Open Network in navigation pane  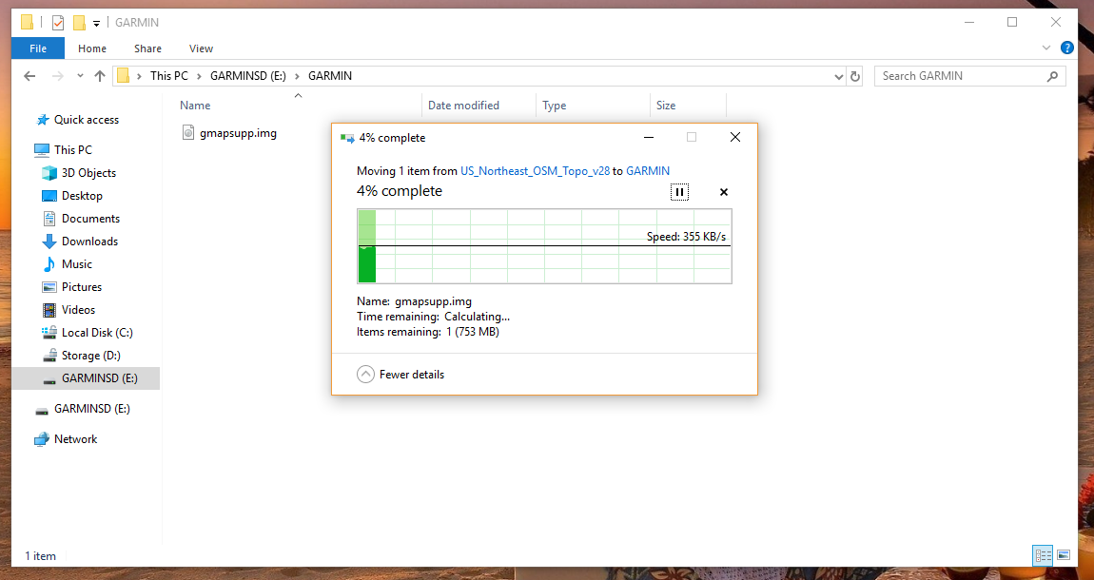[x=75, y=439]
